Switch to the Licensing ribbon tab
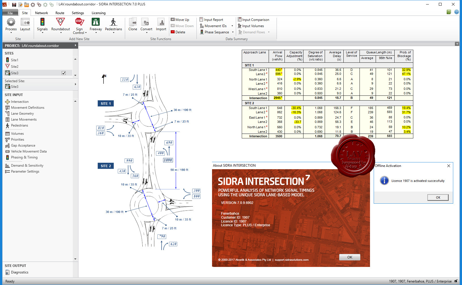462x285 pixels. pos(99,13)
